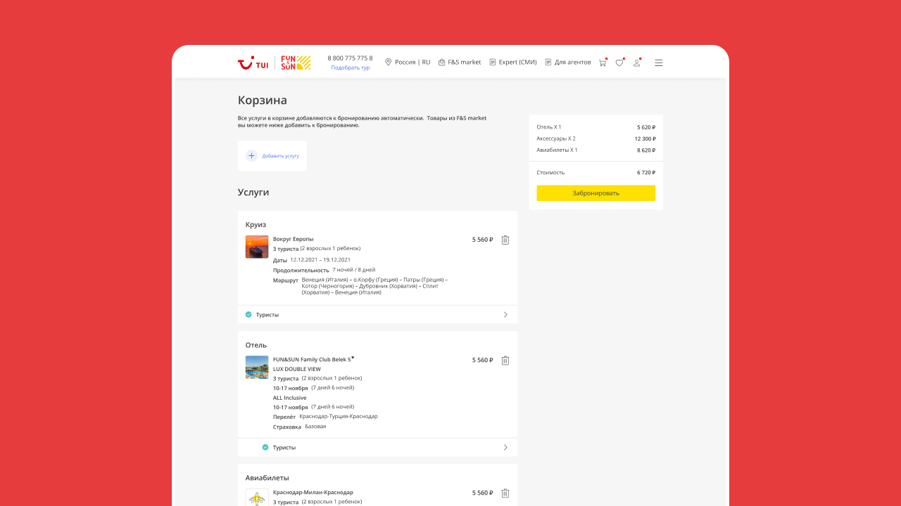Screen dimensions: 901x506
Task: Remove the hotel item with trash icon
Action: [505, 361]
